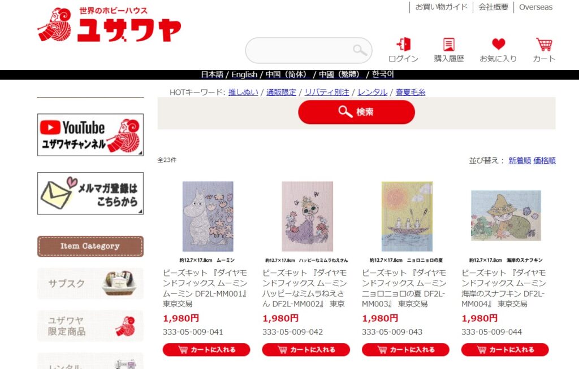The width and height of the screenshot is (579, 369).
Task: Open the メルマガ登録 envelope banner
Action: click(90, 193)
